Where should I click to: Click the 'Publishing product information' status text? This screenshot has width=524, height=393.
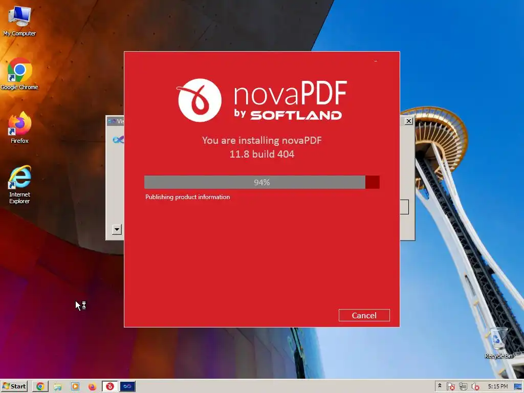tap(187, 197)
